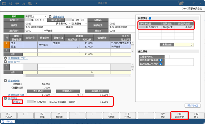This screenshot has height=124, width=205.
Task: Click the settings tool icon beside printer
Action: (x=24, y=4)
